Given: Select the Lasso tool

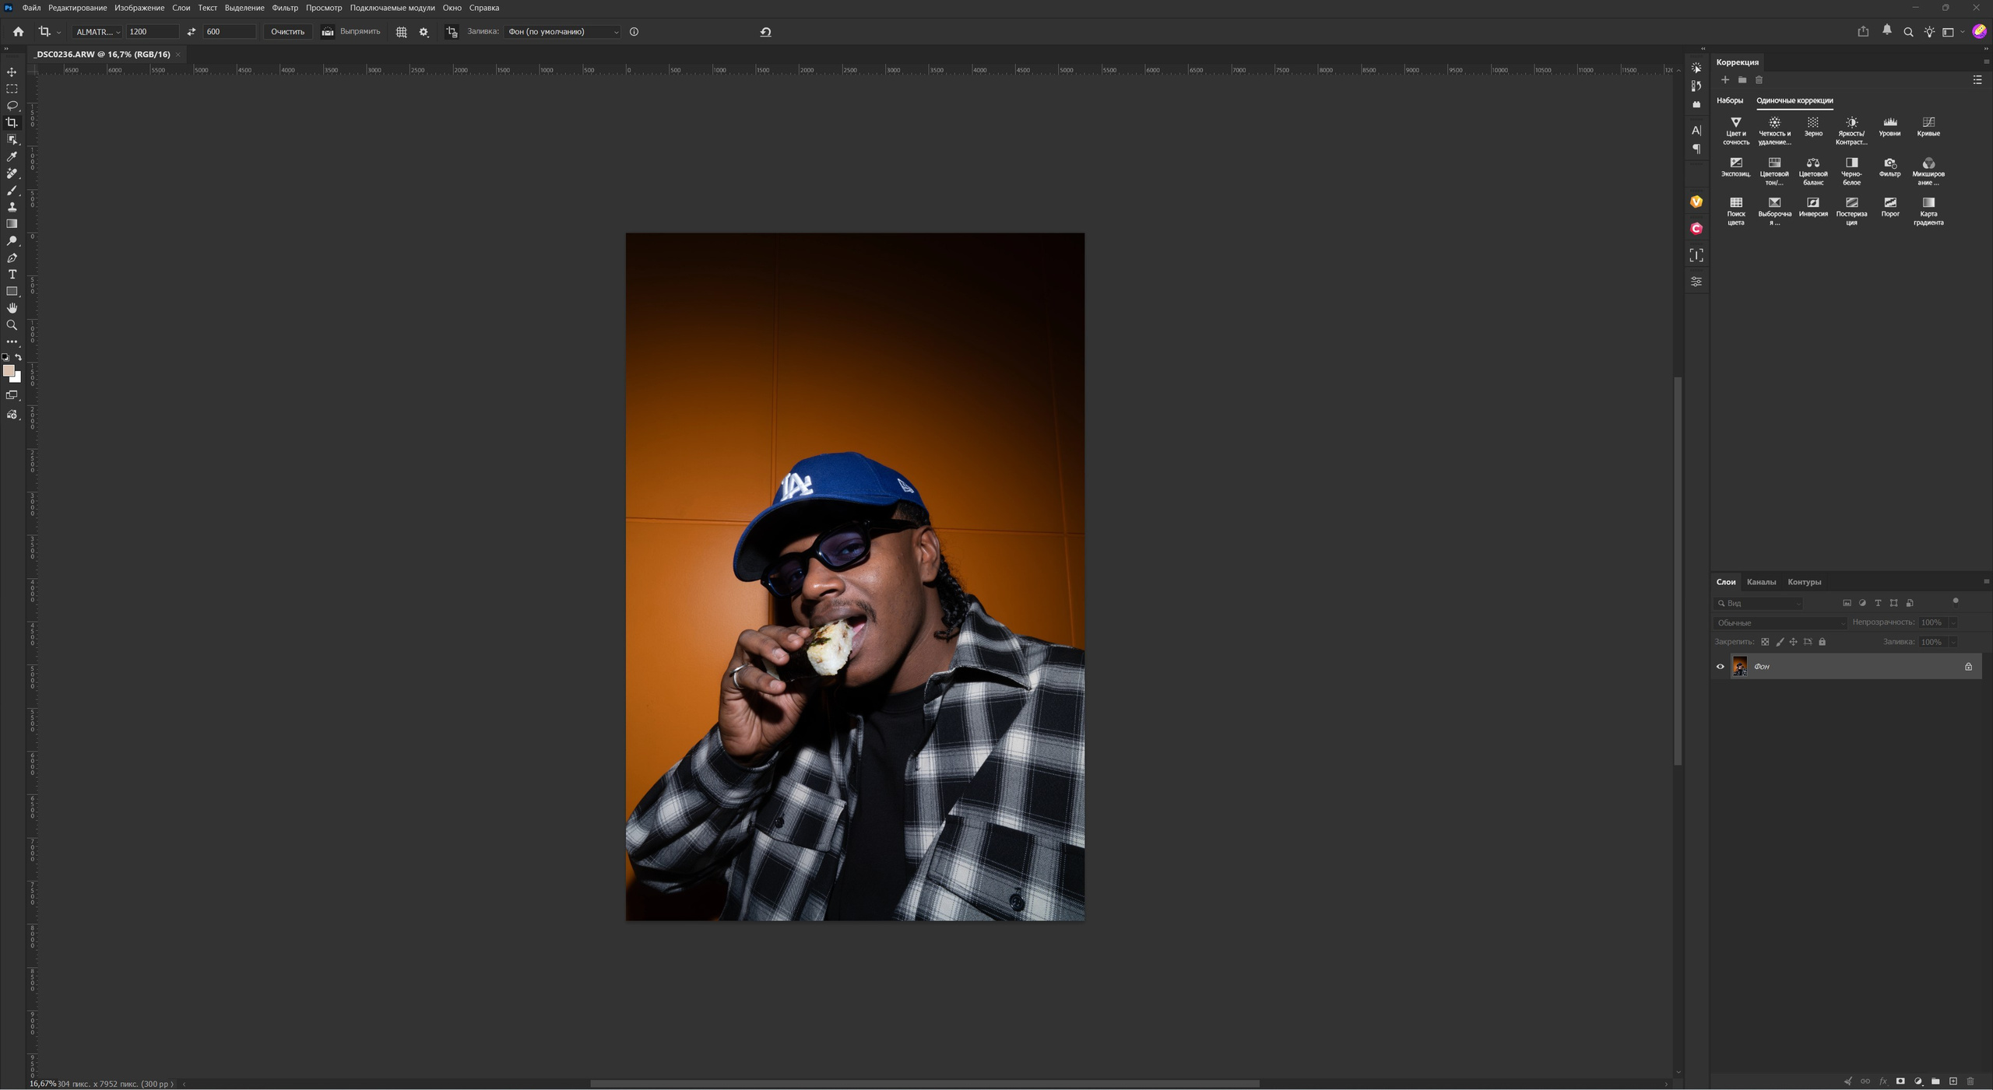Looking at the screenshot, I should [x=12, y=105].
